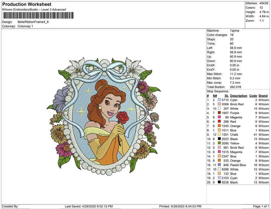Click stitch count '981' in row 12

pos(226,148)
